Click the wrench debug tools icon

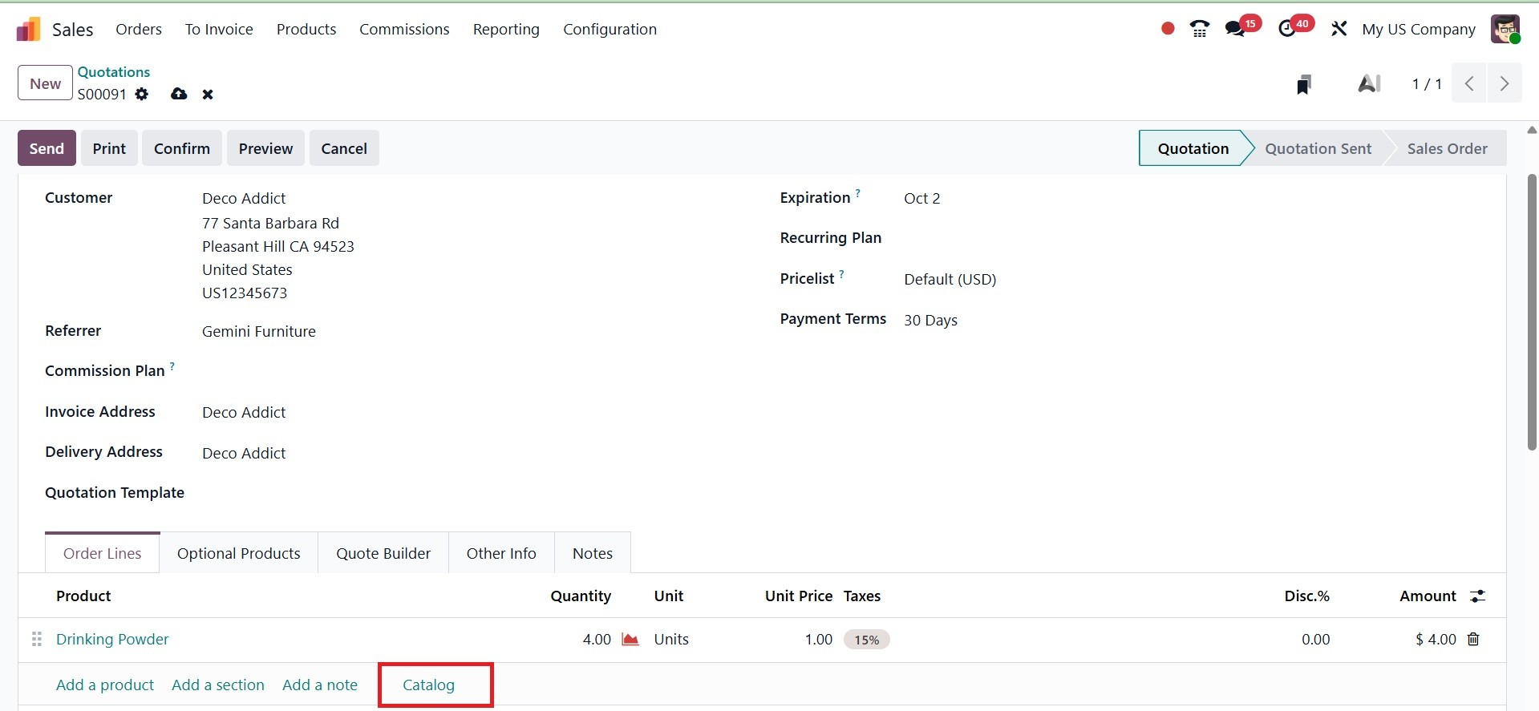[1339, 30]
